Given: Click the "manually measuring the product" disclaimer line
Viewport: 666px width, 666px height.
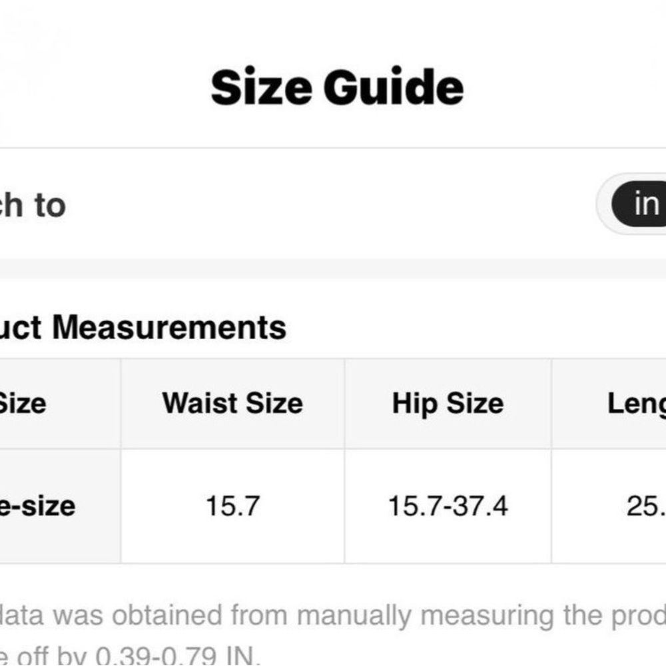Looking at the screenshot, I should point(333,615).
